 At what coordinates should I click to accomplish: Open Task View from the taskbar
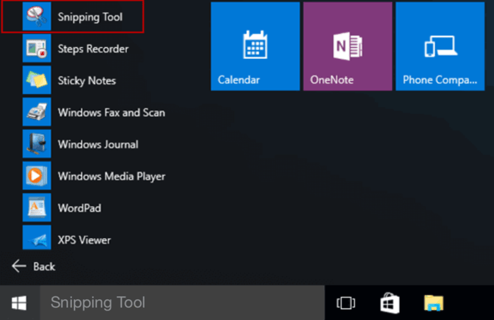pyautogui.click(x=346, y=303)
